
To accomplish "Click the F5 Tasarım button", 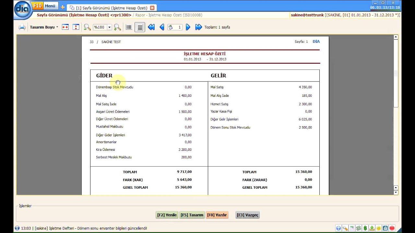I will point(192,215).
